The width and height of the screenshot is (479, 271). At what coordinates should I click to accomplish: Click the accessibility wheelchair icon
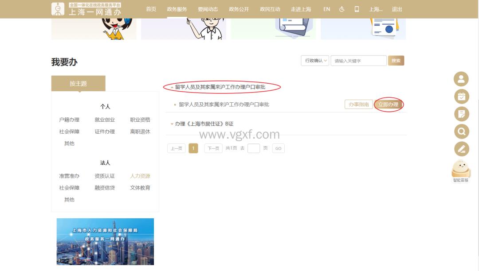point(342,9)
